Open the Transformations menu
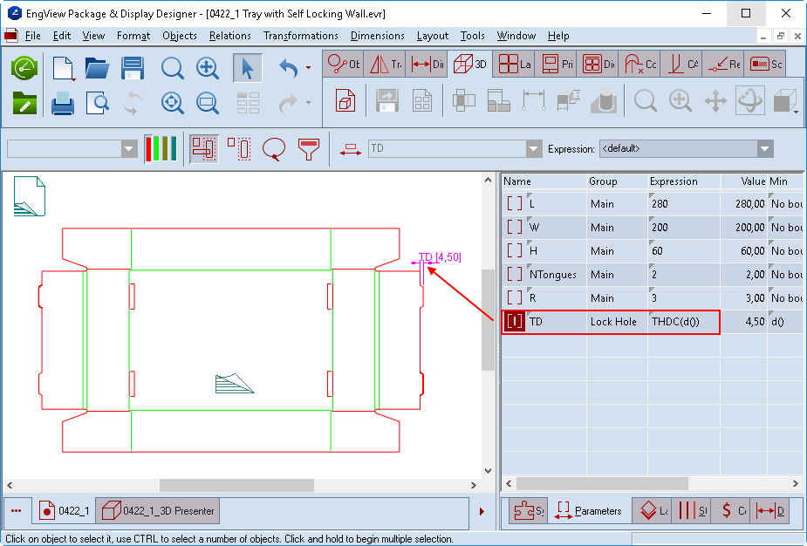Image resolution: width=807 pixels, height=546 pixels. coord(300,36)
